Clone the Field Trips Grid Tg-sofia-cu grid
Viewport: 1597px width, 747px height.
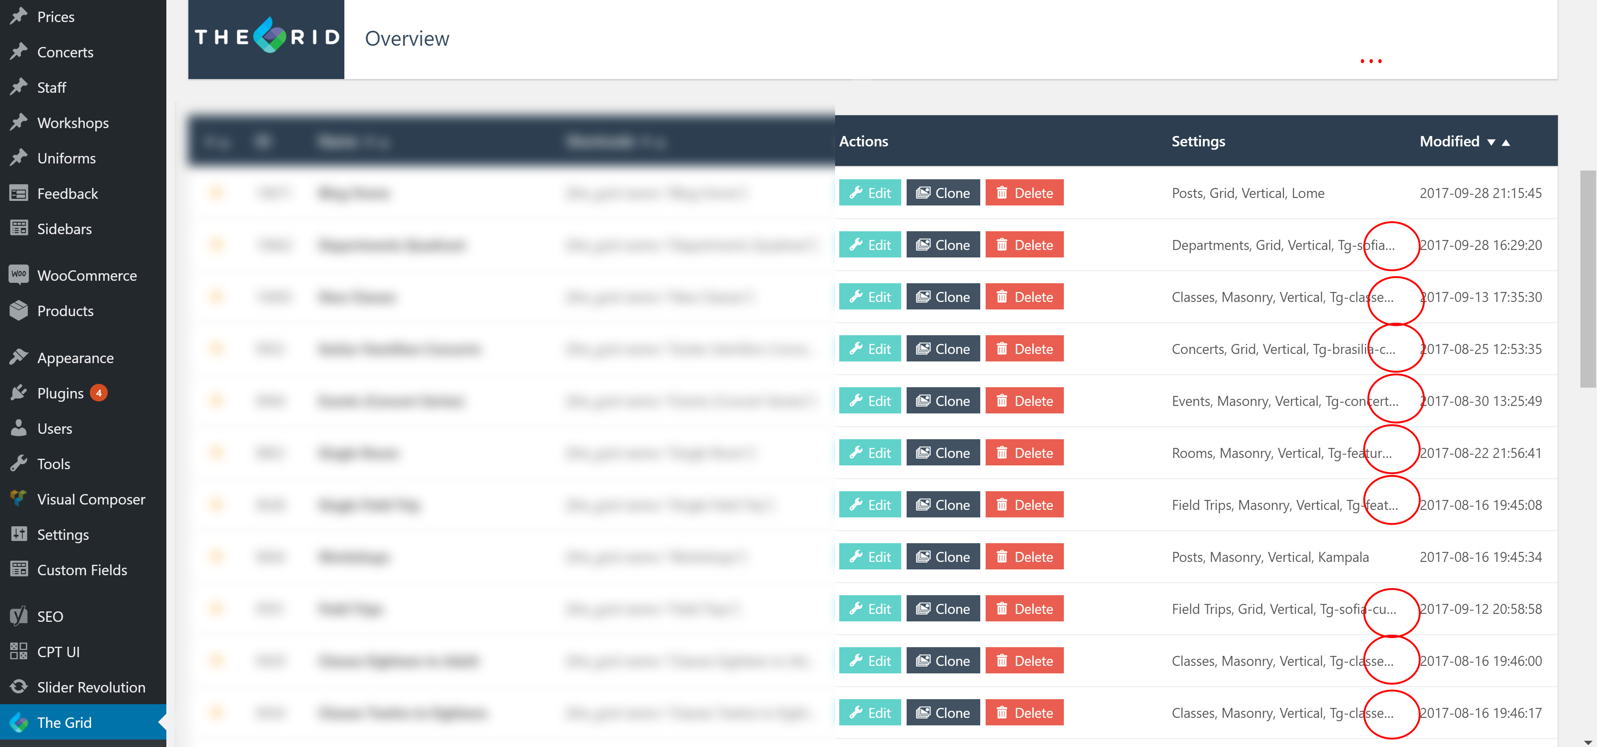pyautogui.click(x=943, y=609)
